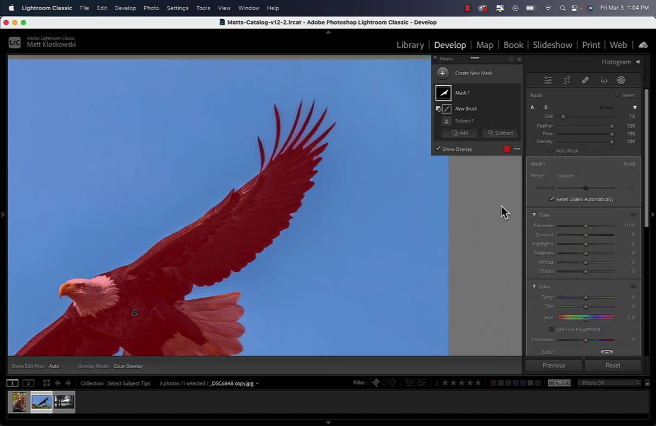Select second window display button 2
656x426 pixels.
[28, 383]
